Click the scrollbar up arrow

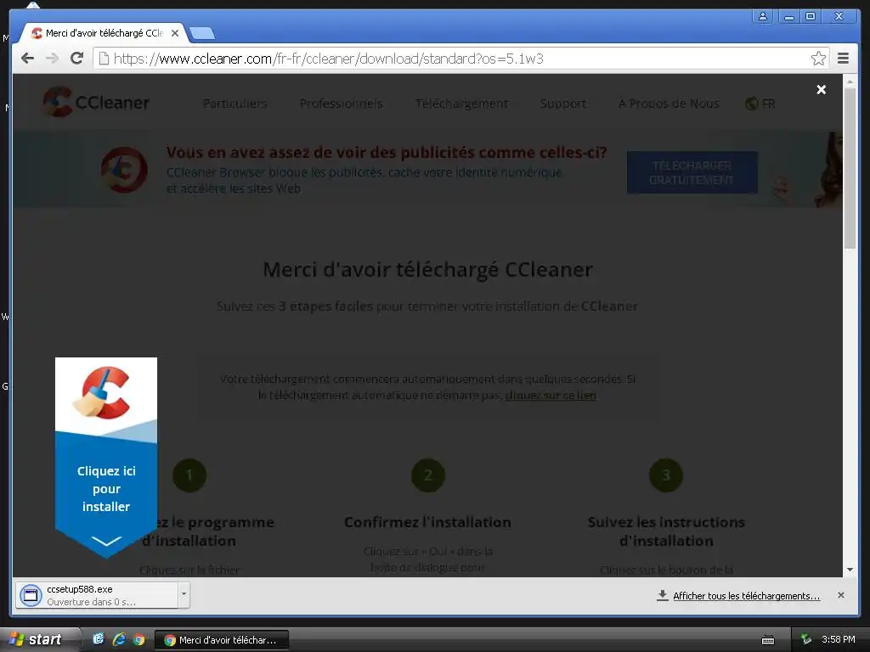coord(850,81)
